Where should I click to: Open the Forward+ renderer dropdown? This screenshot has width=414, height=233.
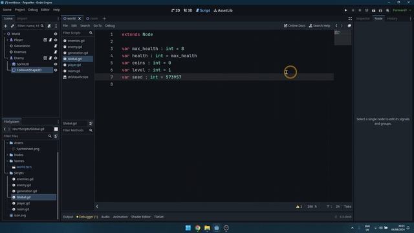click(x=402, y=10)
